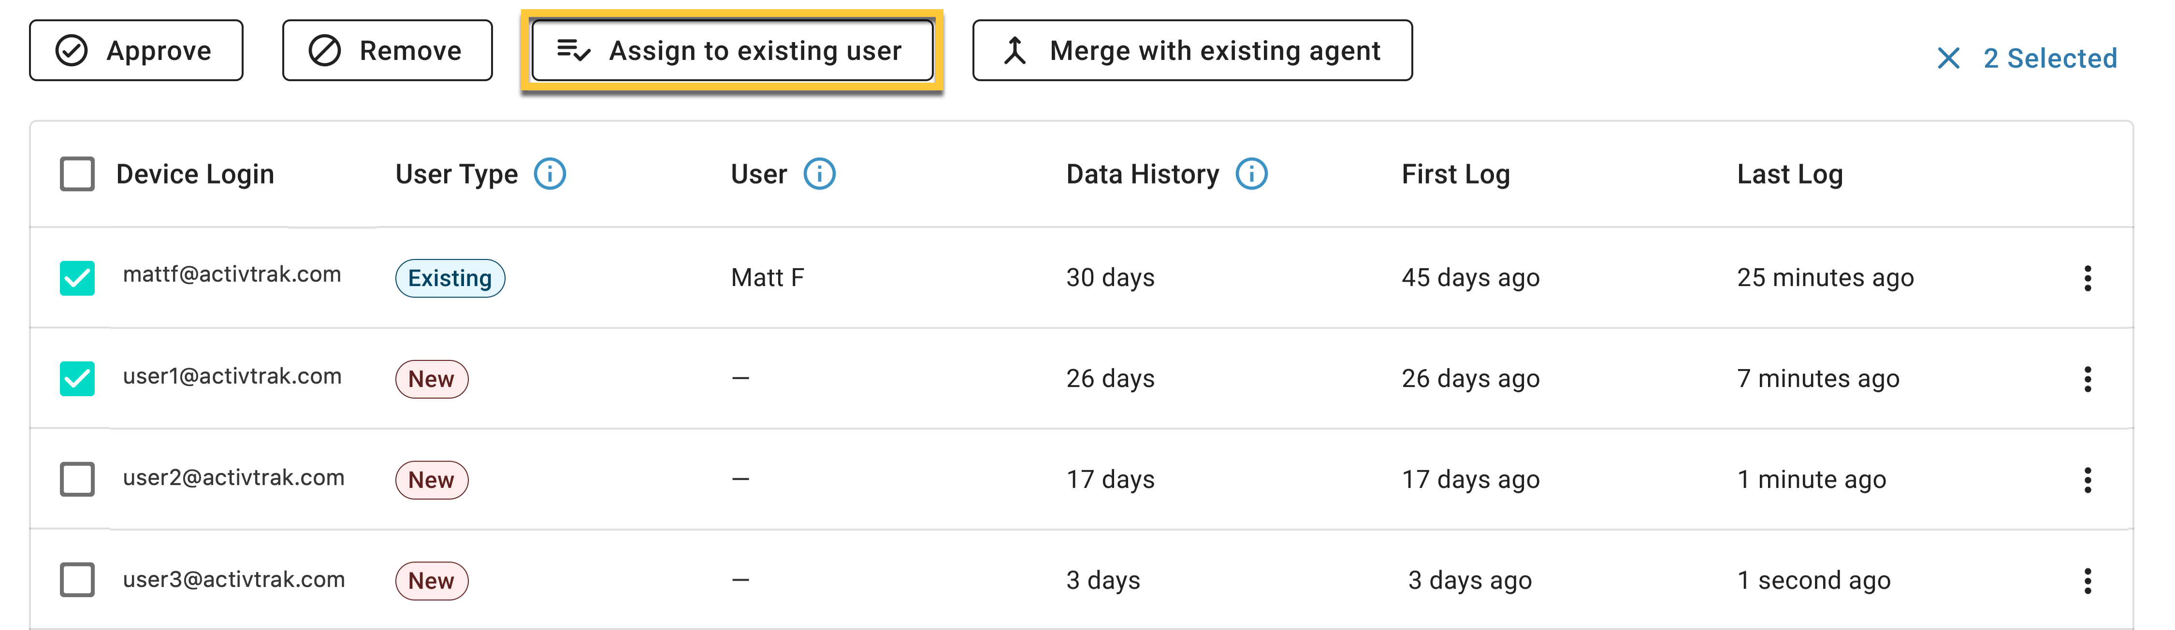
Task: Click the 2 Selected link
Action: pyautogui.click(x=2050, y=58)
